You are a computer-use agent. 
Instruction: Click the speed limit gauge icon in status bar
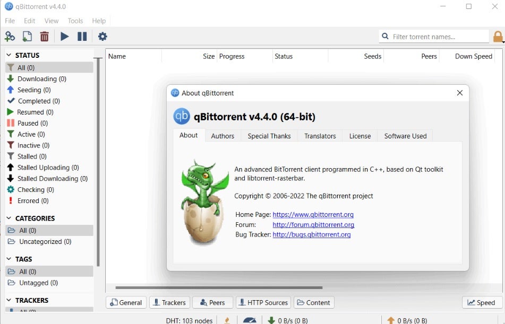click(x=250, y=320)
